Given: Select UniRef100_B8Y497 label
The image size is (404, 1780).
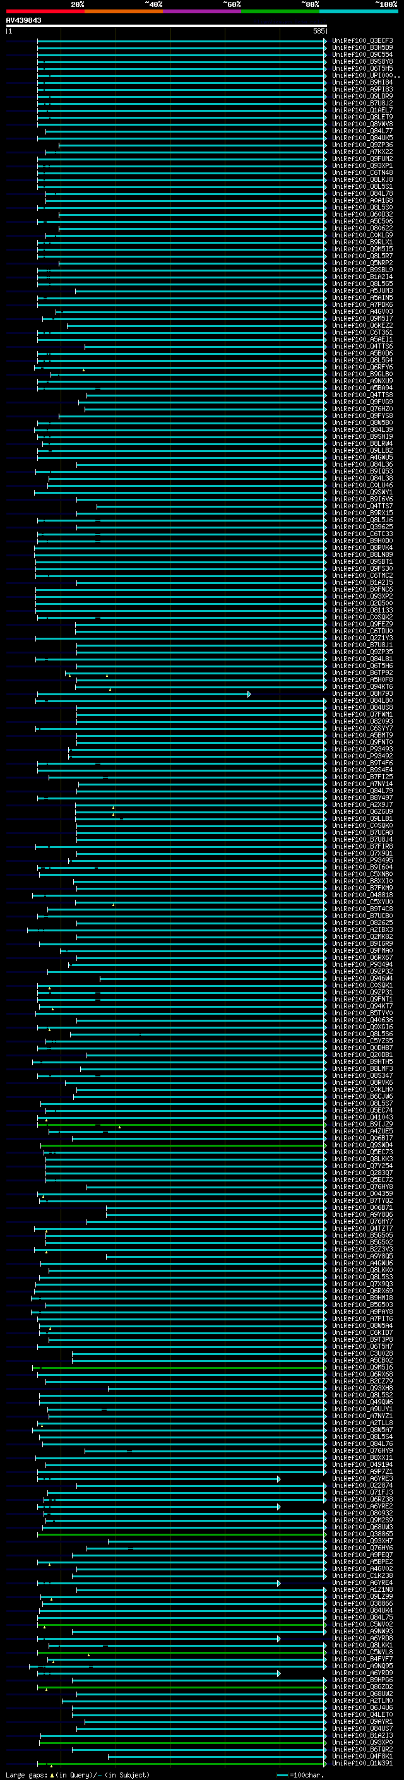Looking at the screenshot, I should pos(362,797).
